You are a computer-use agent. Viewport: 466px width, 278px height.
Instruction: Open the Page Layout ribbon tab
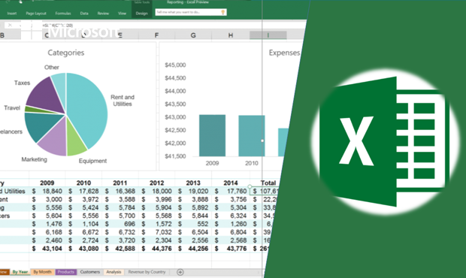36,14
